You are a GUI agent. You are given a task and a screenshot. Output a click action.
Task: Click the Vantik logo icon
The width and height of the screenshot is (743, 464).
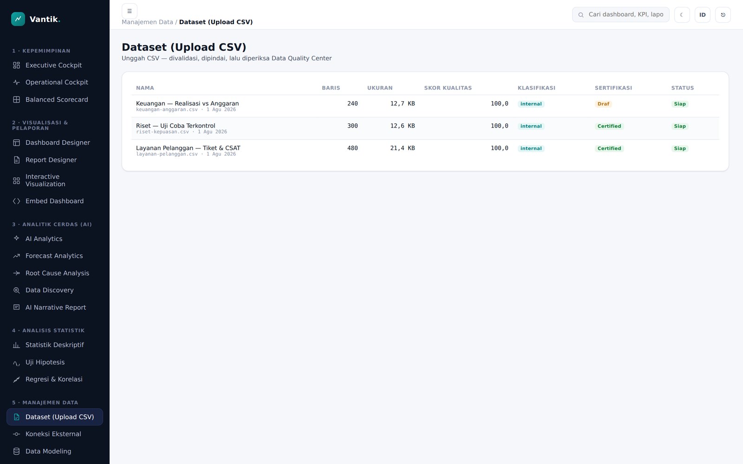pos(18,19)
